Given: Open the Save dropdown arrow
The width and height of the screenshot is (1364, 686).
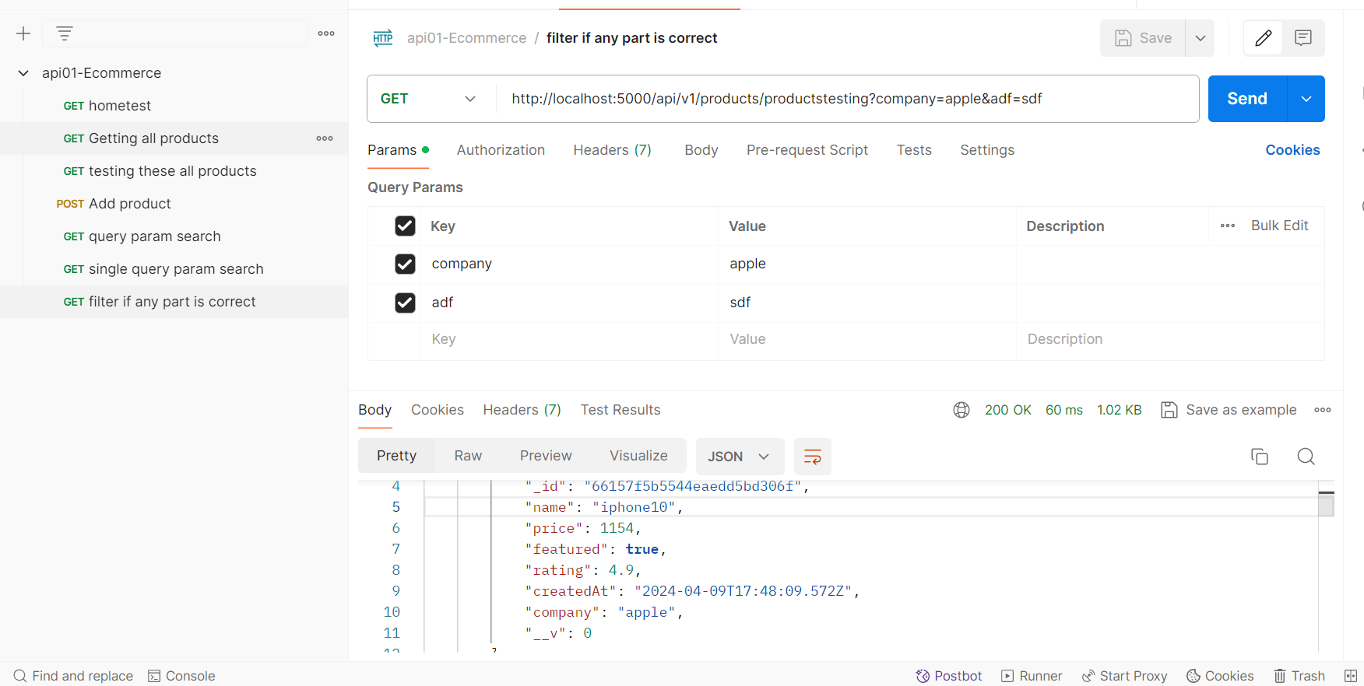Looking at the screenshot, I should 1201,38.
